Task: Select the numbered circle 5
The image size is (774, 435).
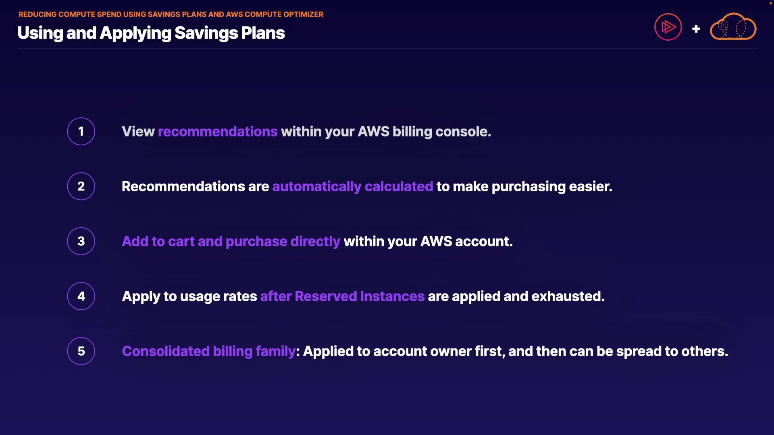Action: click(81, 351)
